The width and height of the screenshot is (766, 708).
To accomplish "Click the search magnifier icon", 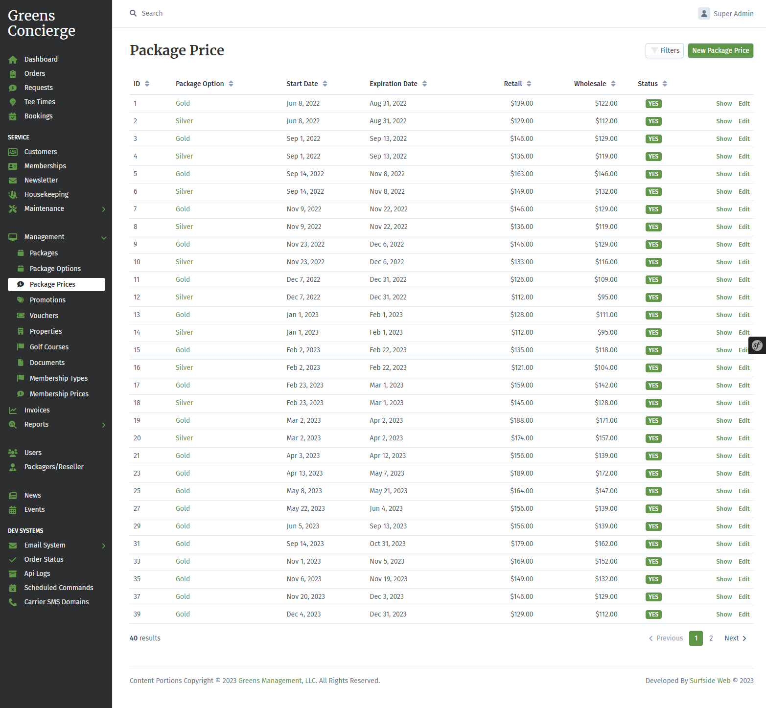I will [x=133, y=13].
